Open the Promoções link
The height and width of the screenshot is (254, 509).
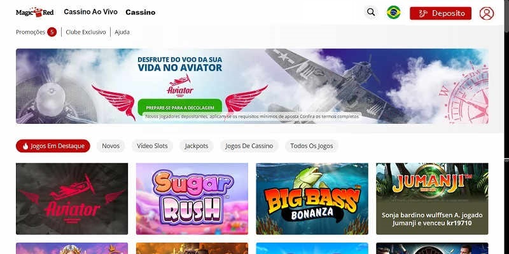click(x=31, y=32)
